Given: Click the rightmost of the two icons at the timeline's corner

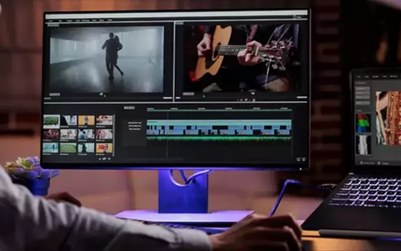Looking at the screenshot, I should click(x=304, y=159).
